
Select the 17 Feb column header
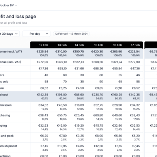tap(135, 45)
